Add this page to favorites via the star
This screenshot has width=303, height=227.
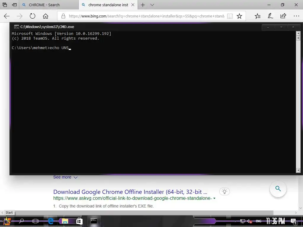coord(239,16)
